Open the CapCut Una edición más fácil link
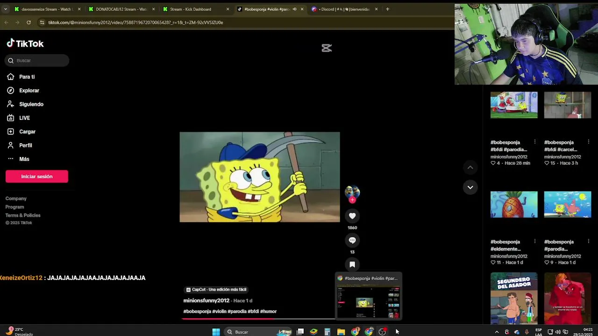 [216, 289]
